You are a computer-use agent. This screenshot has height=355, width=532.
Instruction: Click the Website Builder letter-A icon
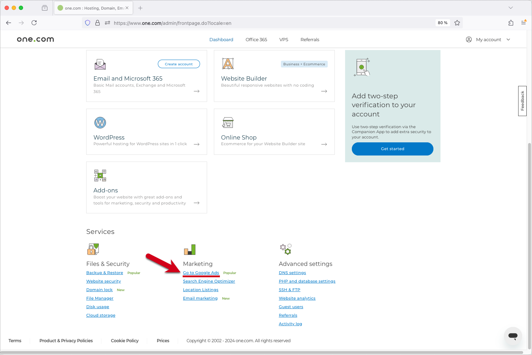click(x=228, y=64)
